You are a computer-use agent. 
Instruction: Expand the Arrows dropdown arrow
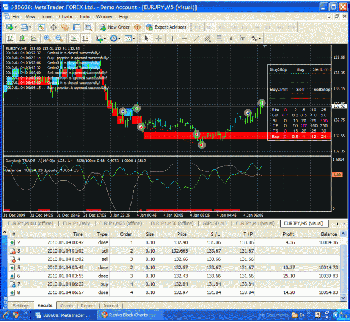pyautogui.click(x=260, y=39)
